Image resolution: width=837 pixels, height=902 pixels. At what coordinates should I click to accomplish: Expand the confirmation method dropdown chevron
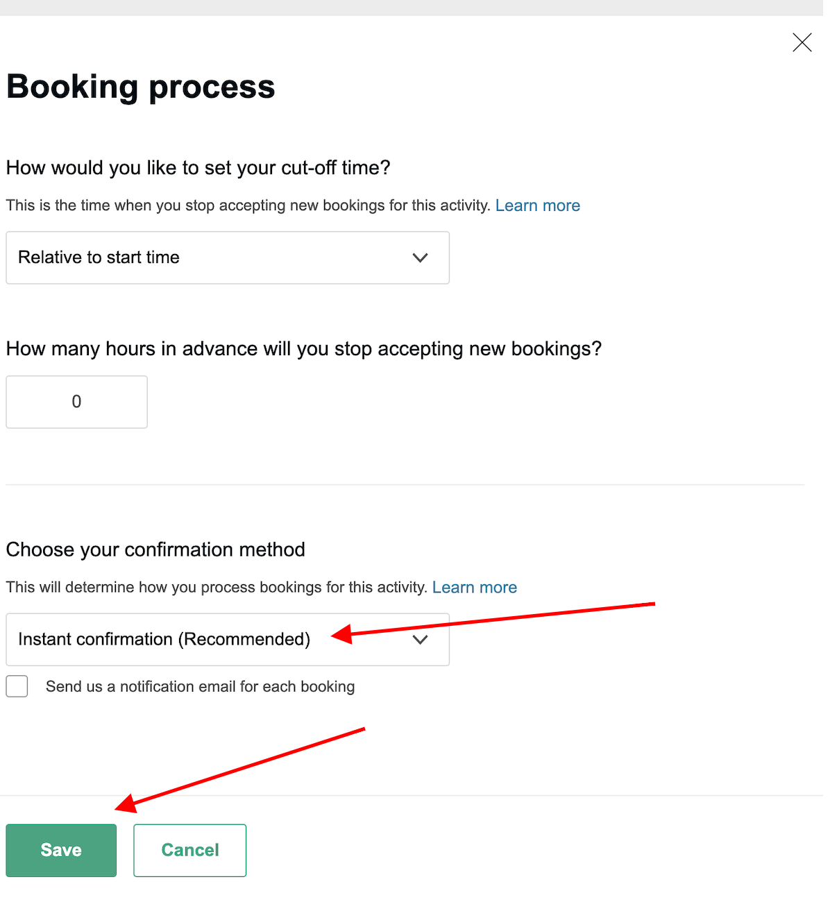point(420,640)
